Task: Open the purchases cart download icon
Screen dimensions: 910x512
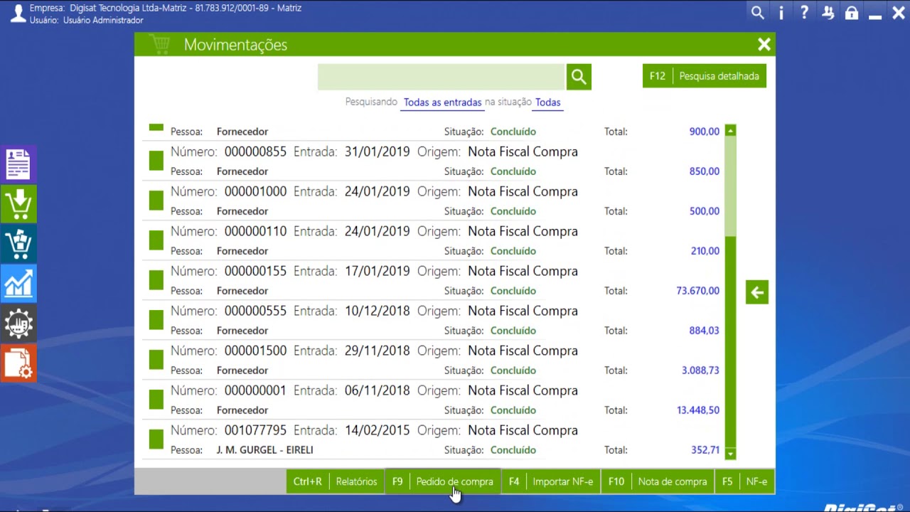Action: [18, 204]
